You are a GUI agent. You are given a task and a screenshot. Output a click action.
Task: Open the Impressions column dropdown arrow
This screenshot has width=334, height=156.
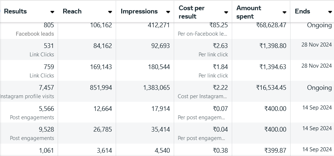pyautogui.click(x=168, y=12)
